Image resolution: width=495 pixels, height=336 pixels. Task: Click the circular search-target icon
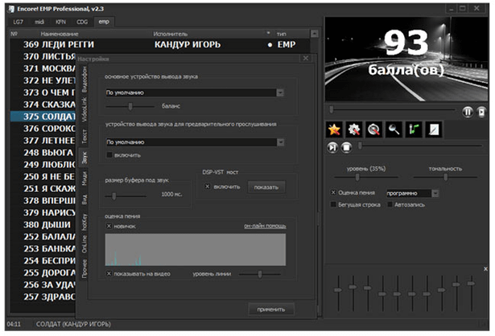coord(373,128)
